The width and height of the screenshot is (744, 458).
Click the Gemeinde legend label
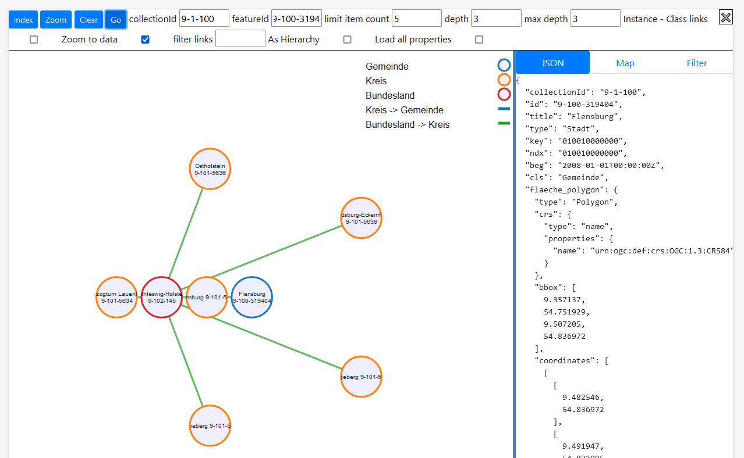coord(387,66)
